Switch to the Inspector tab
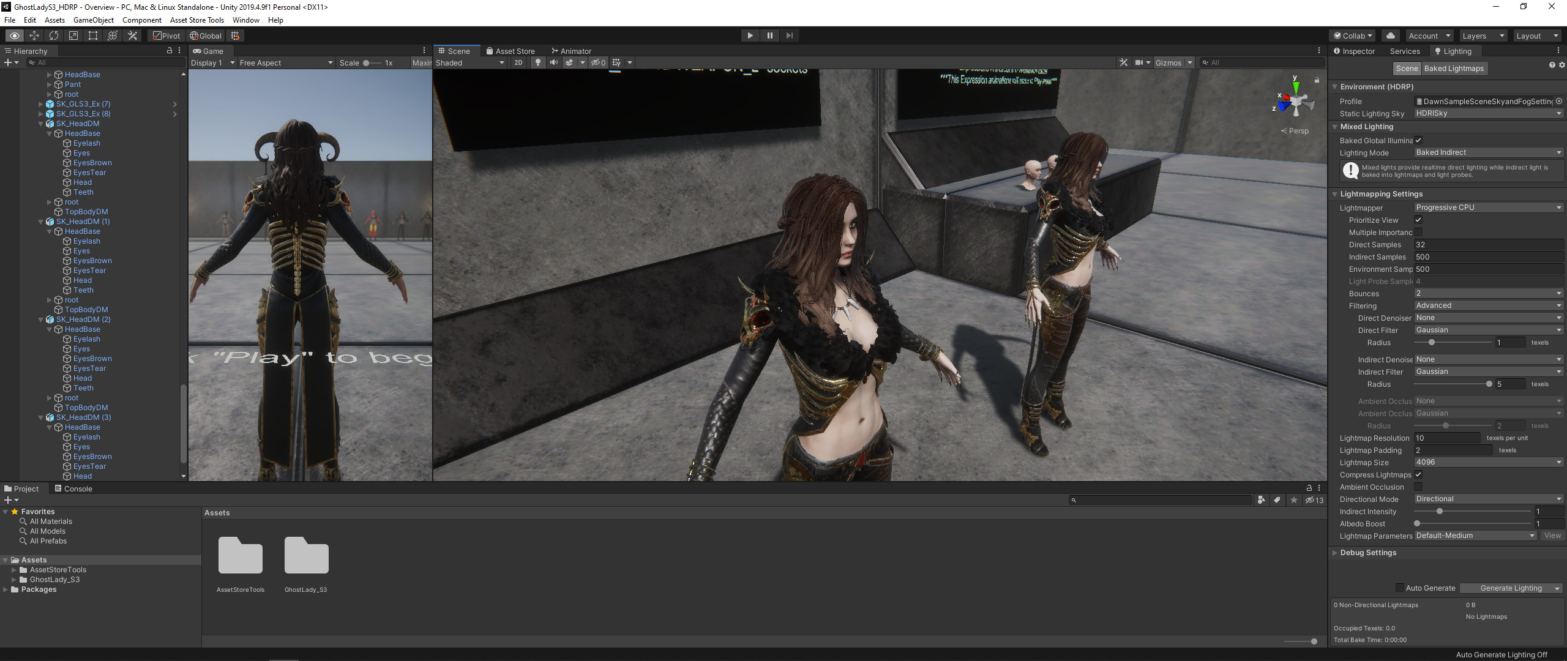Screen dimensions: 1567x661 [1354, 51]
